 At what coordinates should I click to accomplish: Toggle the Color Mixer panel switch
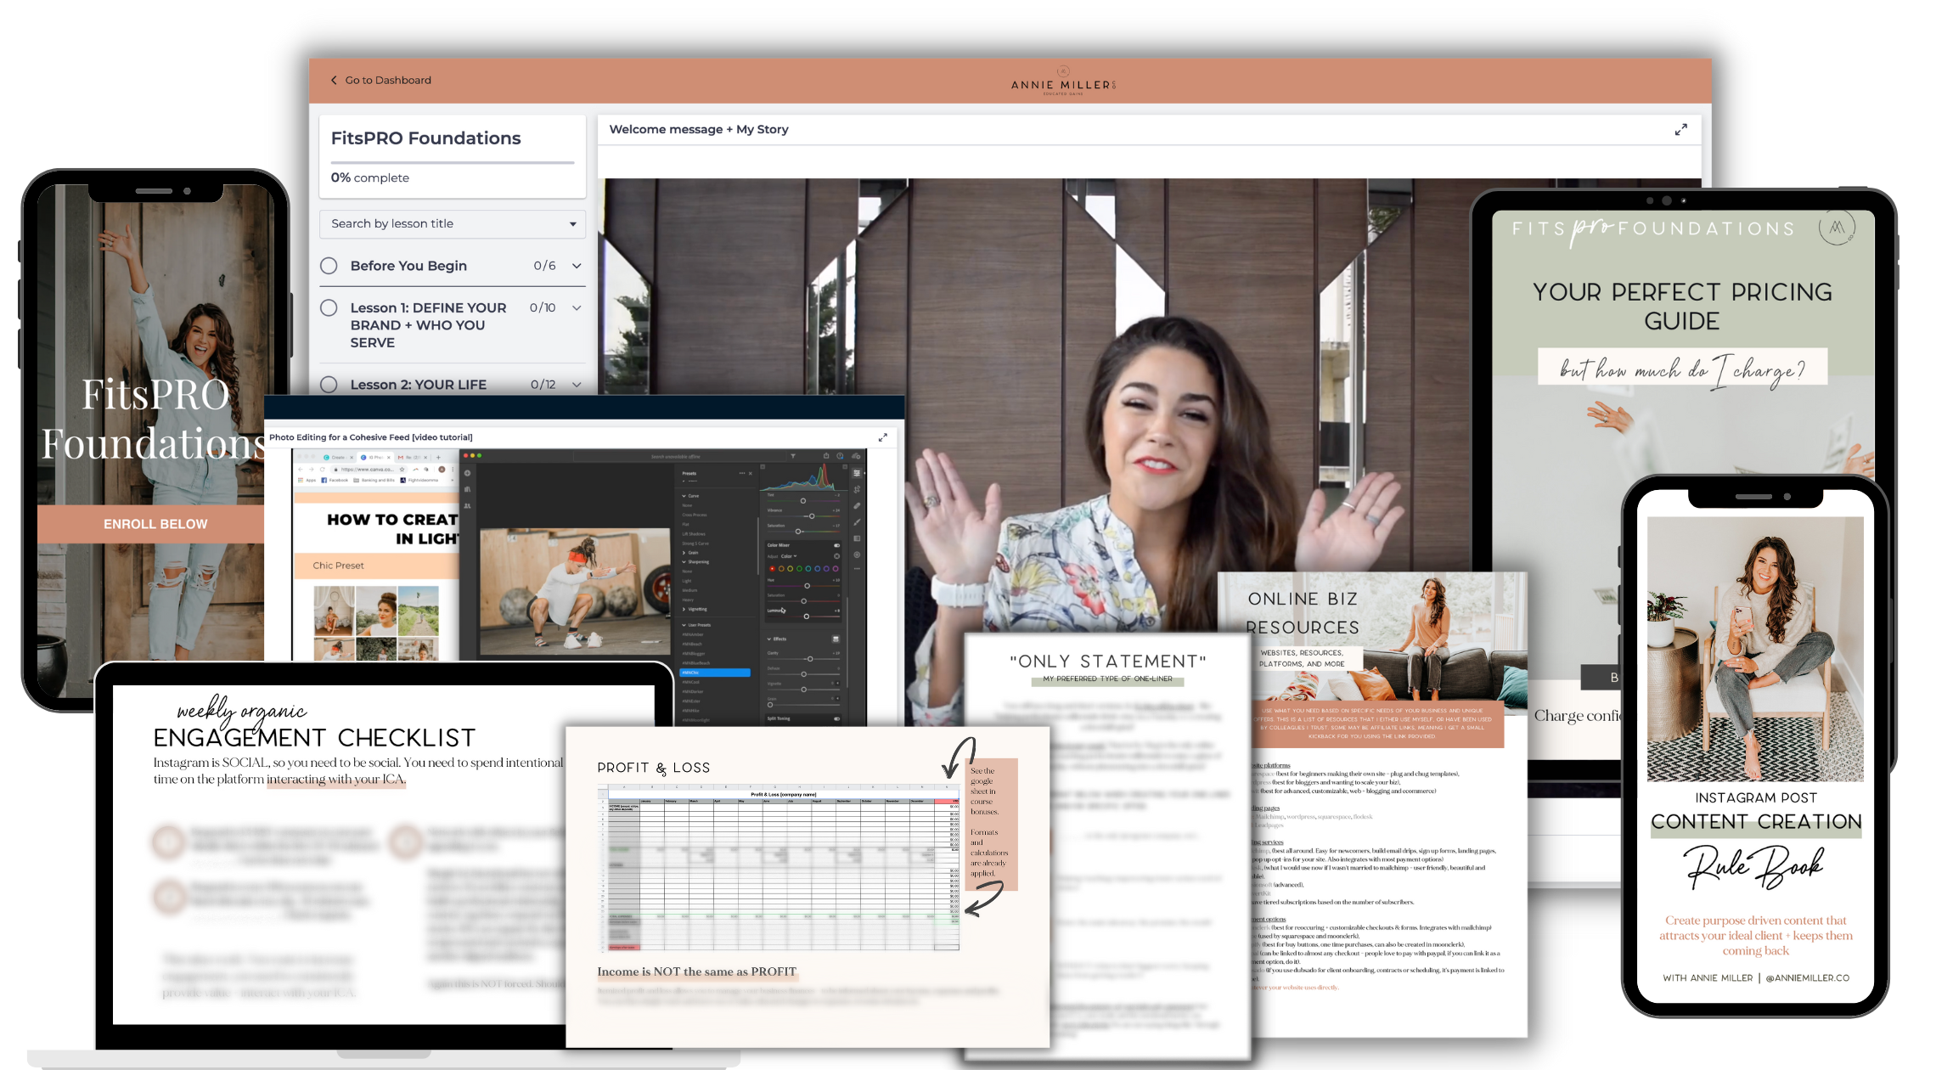coord(836,545)
